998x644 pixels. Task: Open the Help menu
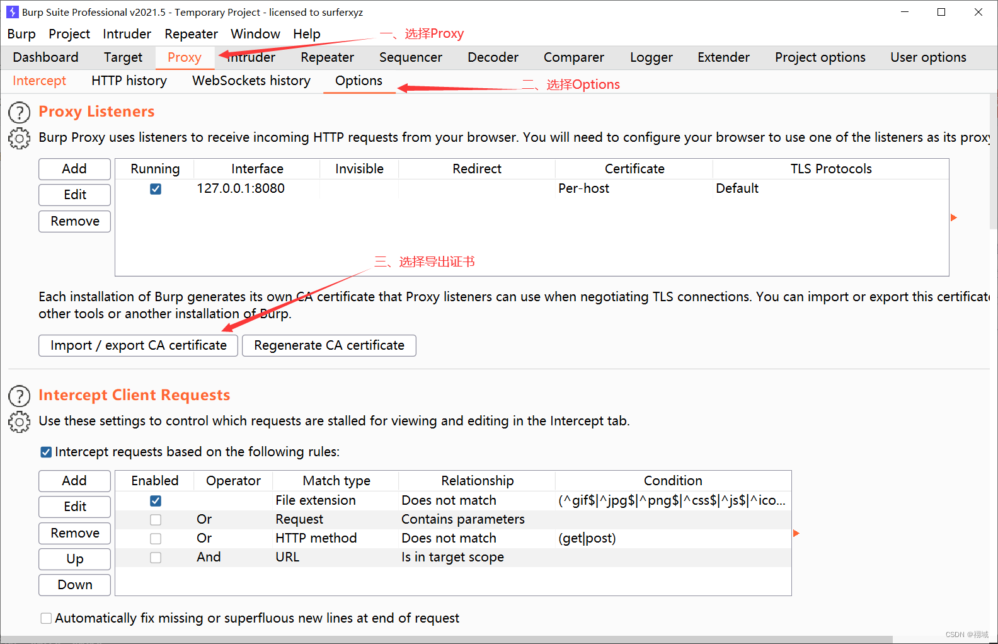307,34
